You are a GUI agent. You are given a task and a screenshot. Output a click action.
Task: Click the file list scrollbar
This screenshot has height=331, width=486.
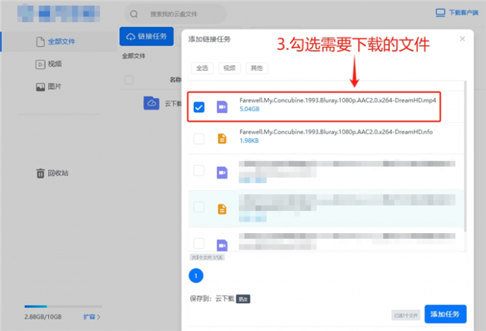tap(465, 156)
